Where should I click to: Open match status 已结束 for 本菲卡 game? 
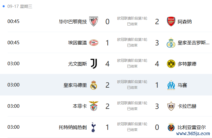(x=132, y=109)
